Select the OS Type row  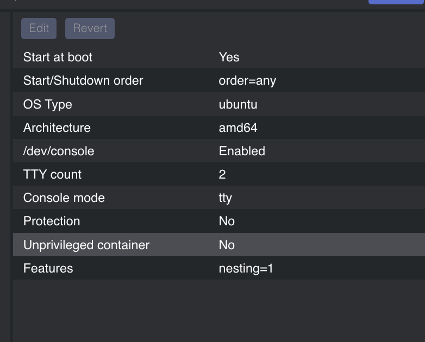click(219, 104)
